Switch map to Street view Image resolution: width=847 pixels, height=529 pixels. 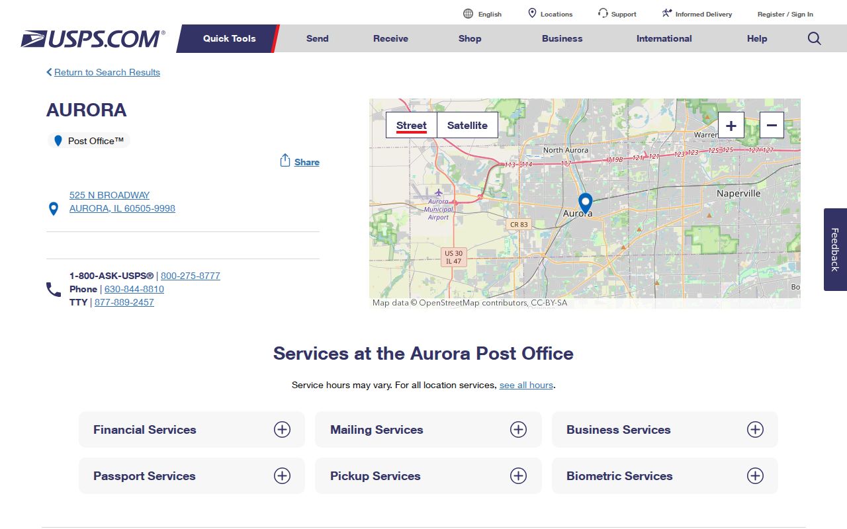(412, 125)
